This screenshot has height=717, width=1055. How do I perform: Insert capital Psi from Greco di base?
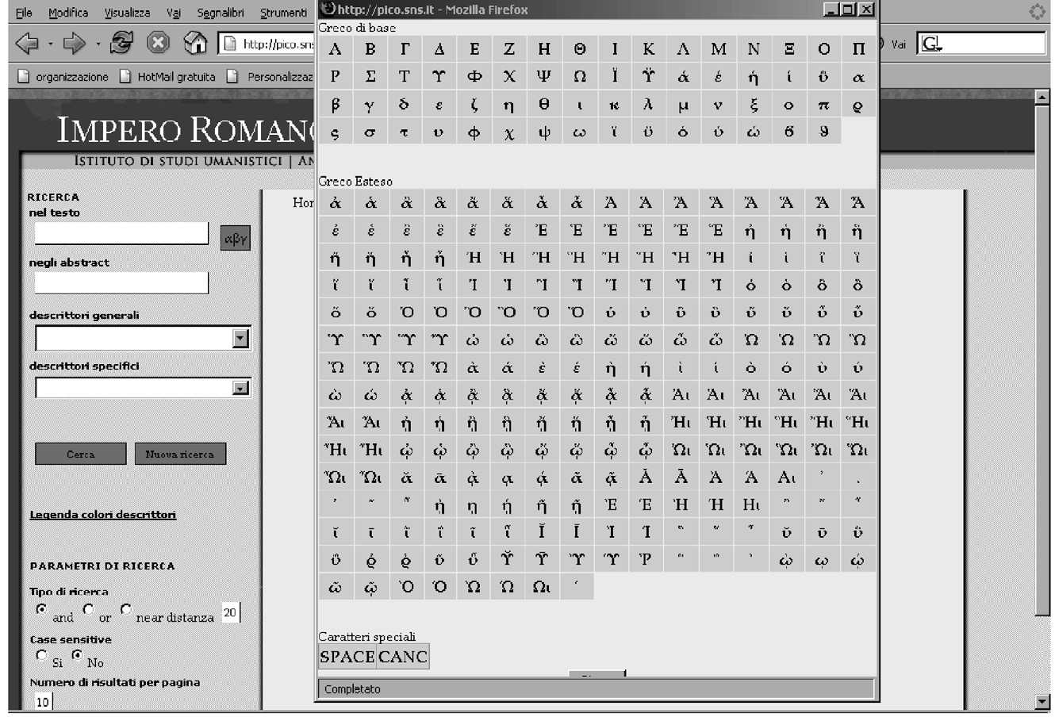(x=544, y=77)
